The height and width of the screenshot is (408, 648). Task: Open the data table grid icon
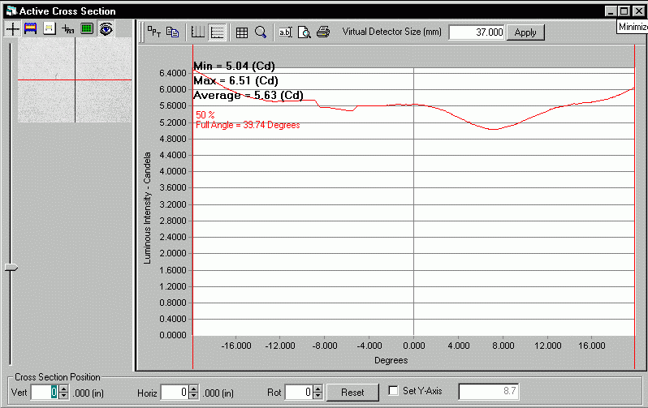click(x=242, y=32)
